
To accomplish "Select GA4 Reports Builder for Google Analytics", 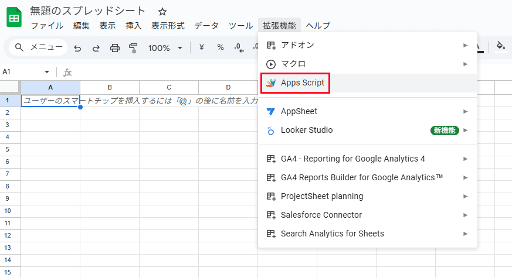I will (x=368, y=177).
